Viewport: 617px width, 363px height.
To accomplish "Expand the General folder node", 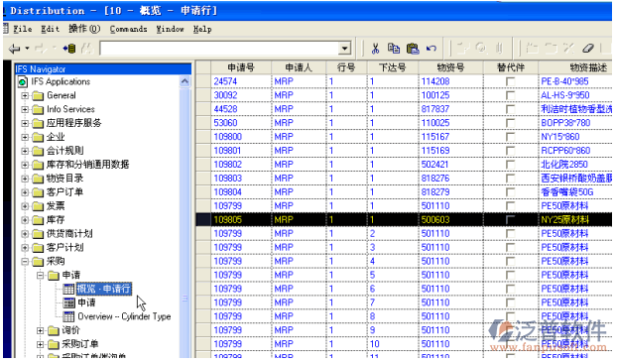I will pos(25,95).
